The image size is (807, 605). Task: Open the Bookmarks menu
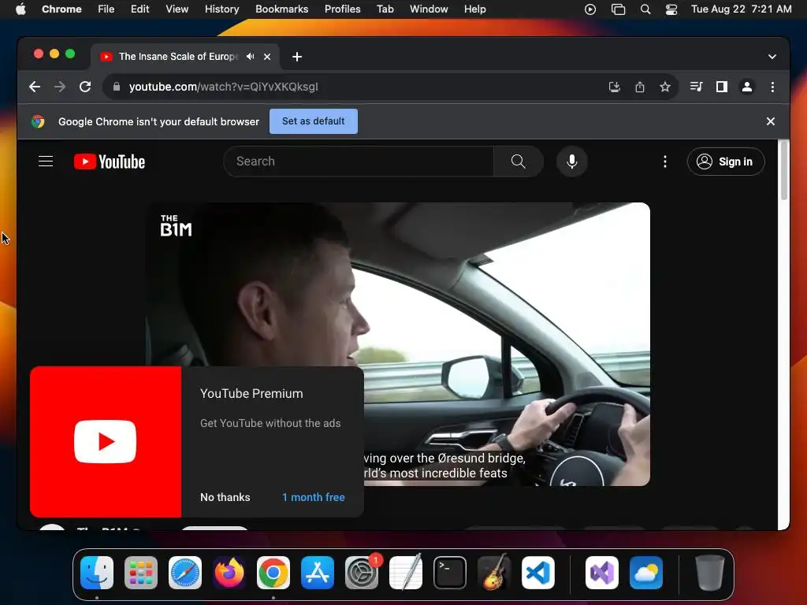(x=281, y=9)
